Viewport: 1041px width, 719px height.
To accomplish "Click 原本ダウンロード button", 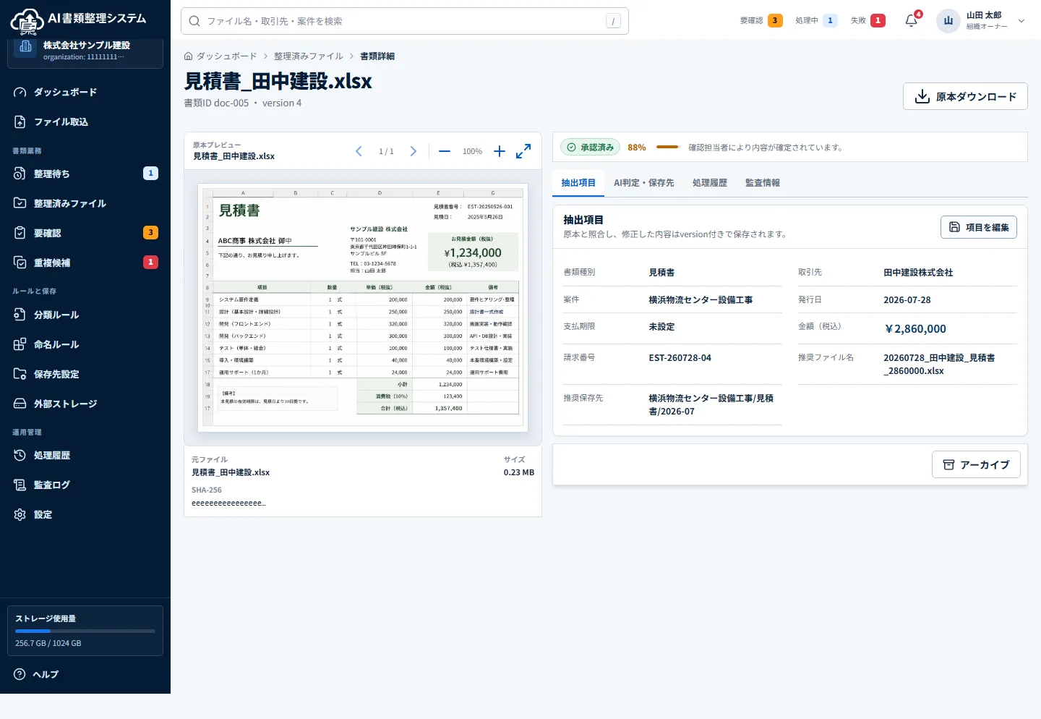I will click(965, 96).
